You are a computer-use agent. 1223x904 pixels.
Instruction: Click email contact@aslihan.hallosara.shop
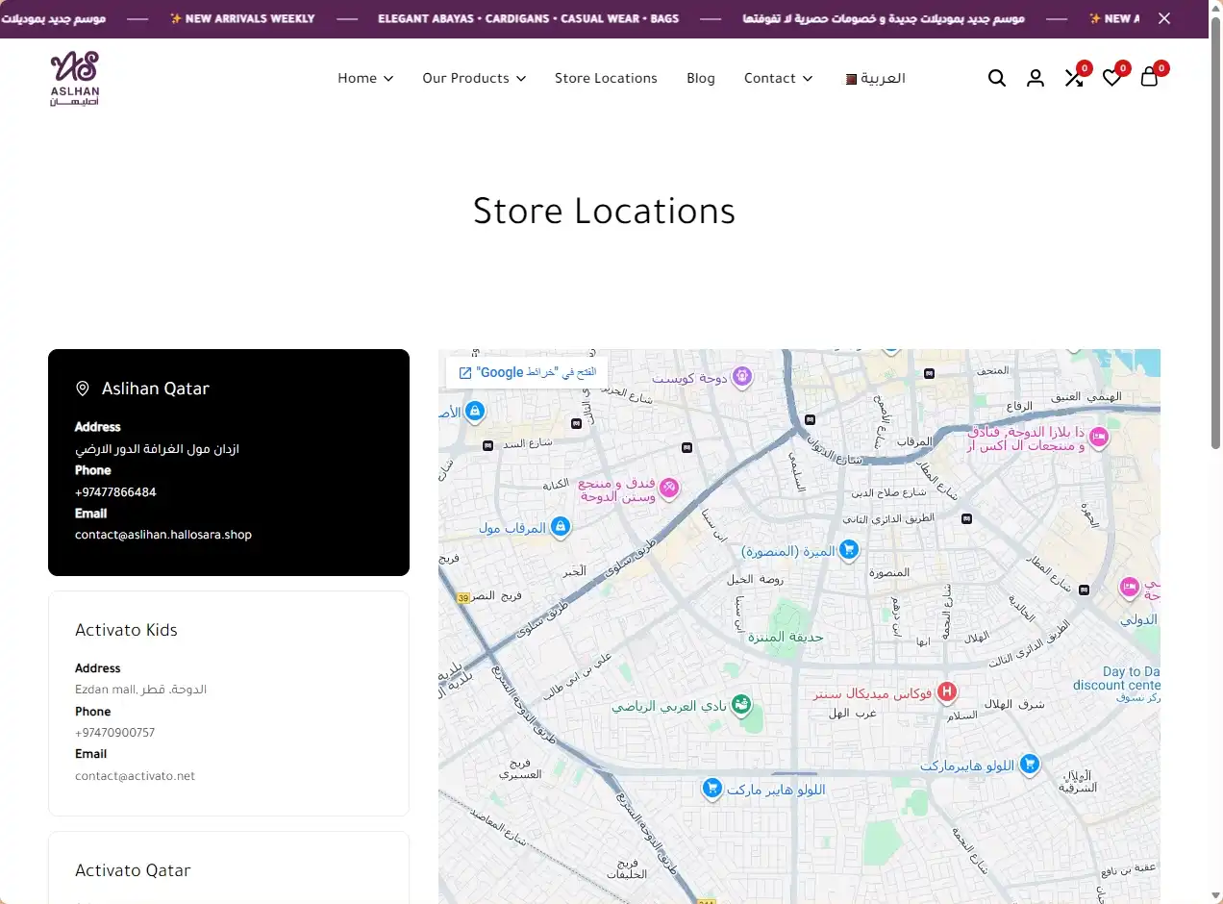[163, 535]
